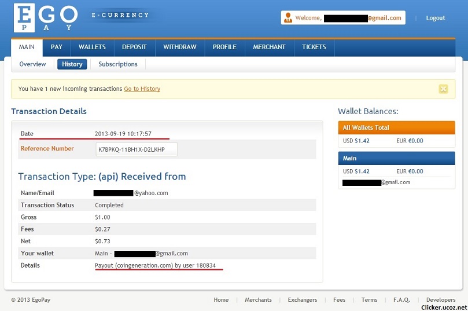Image resolution: width=468 pixels, height=311 pixels.
Task: Open the F.A.Q. footer link
Action: point(401,299)
